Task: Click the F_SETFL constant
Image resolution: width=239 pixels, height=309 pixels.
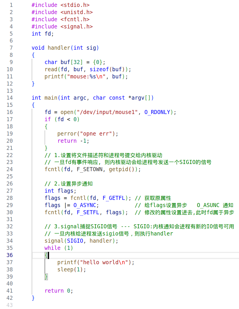Action: pyautogui.click(x=88, y=213)
